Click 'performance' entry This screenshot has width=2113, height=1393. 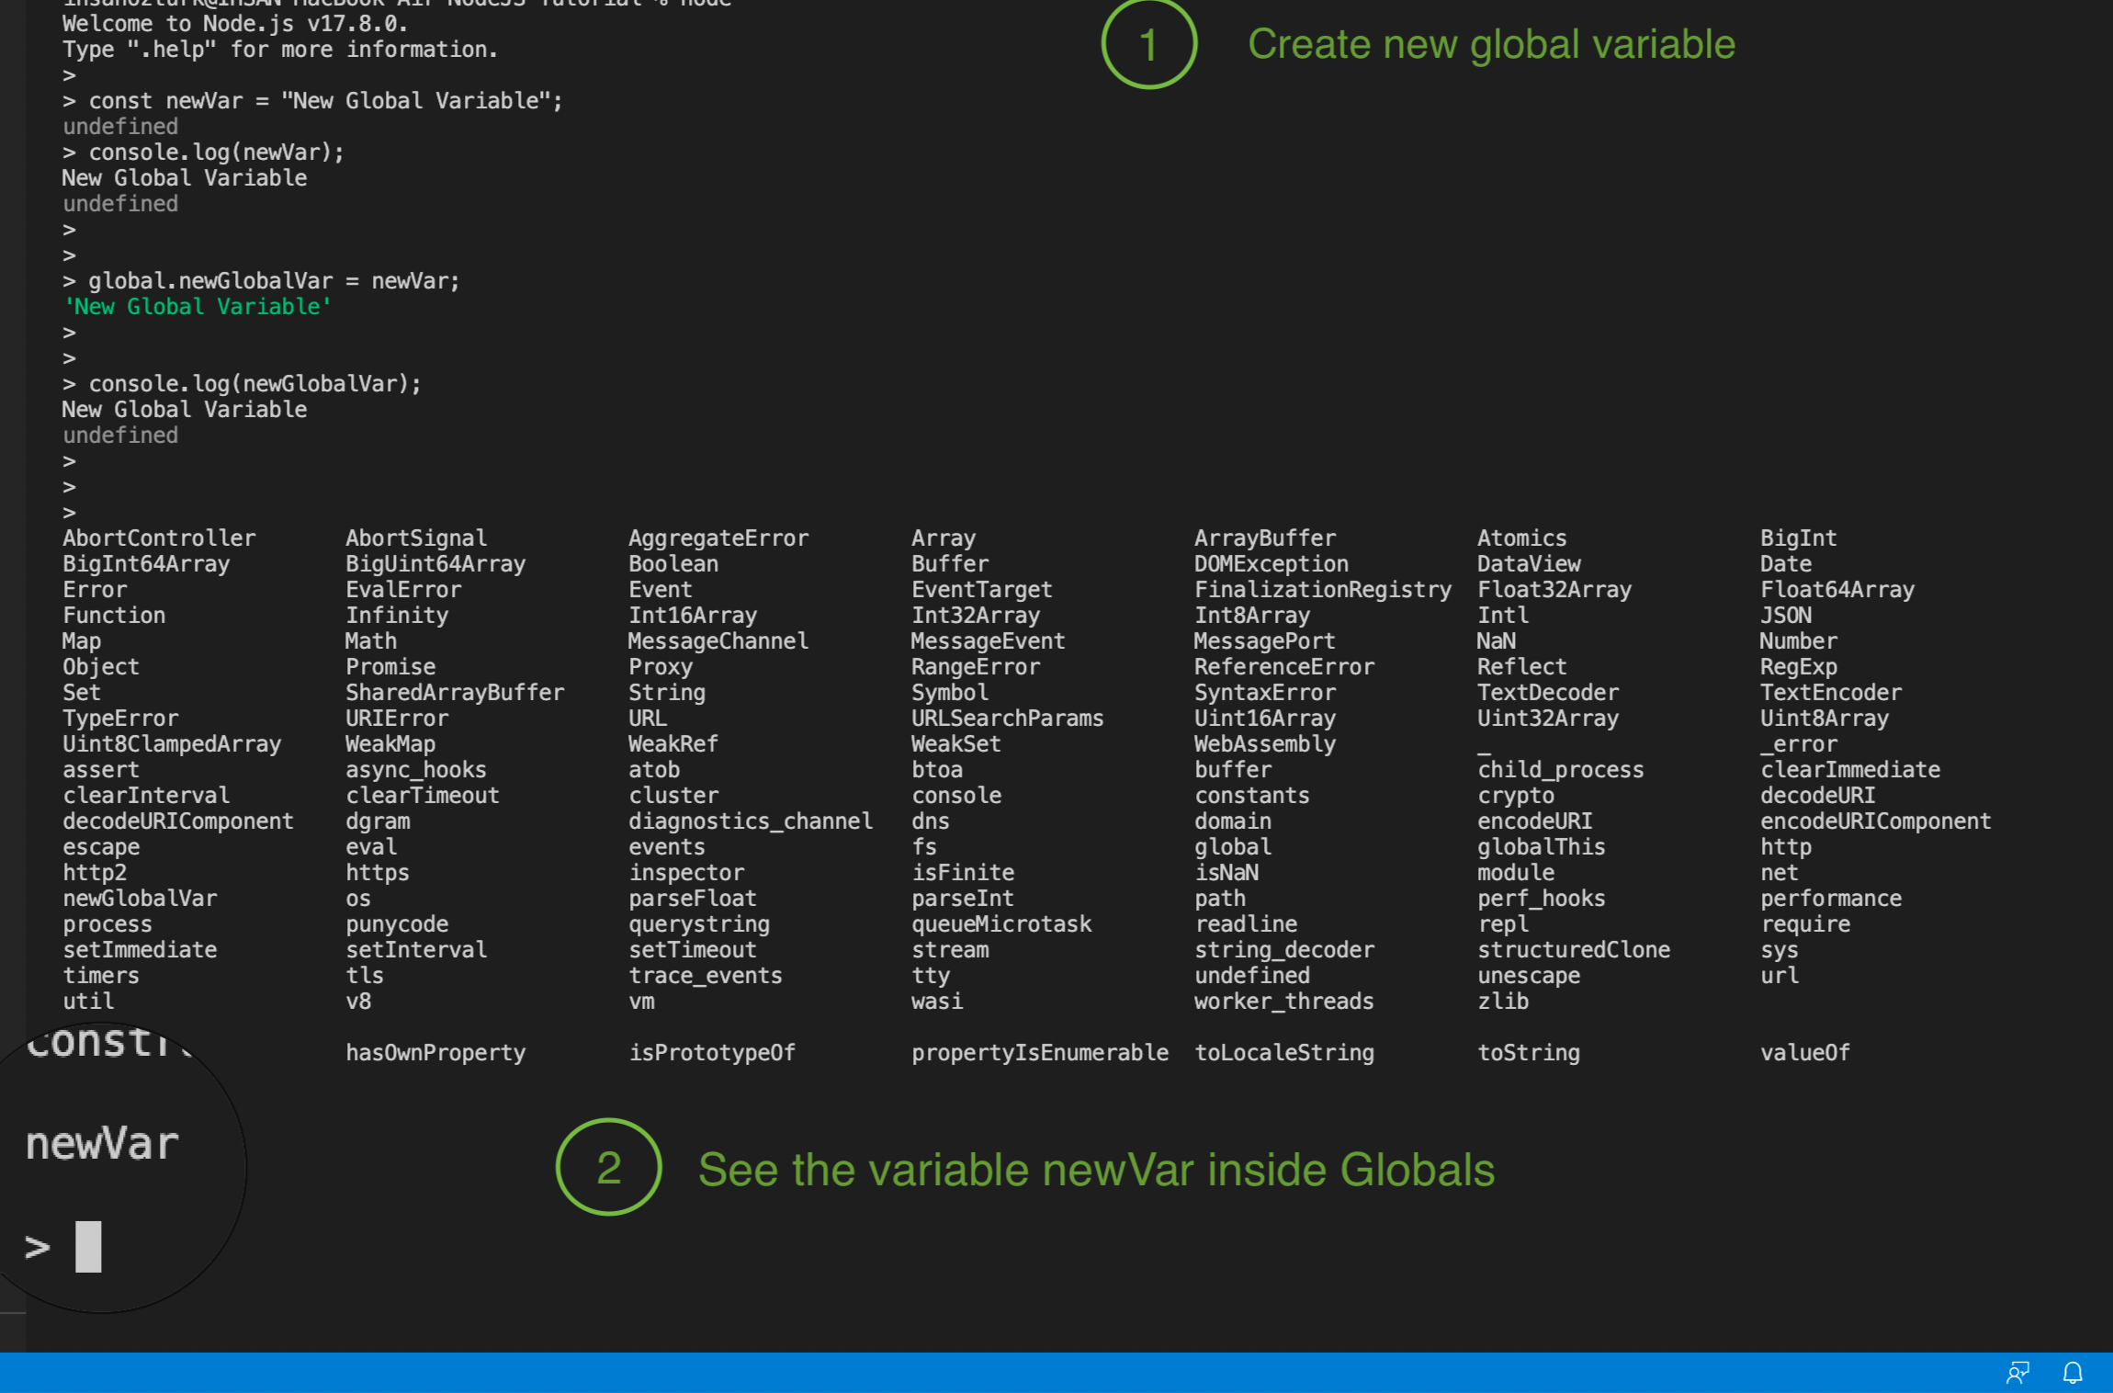coord(1831,899)
